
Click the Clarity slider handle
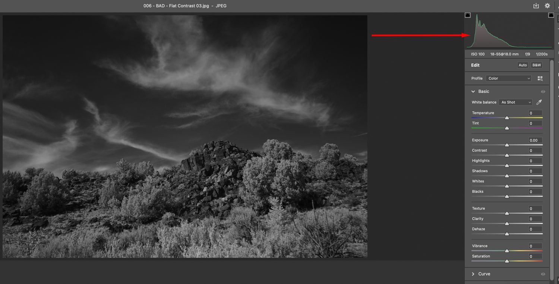coord(507,224)
